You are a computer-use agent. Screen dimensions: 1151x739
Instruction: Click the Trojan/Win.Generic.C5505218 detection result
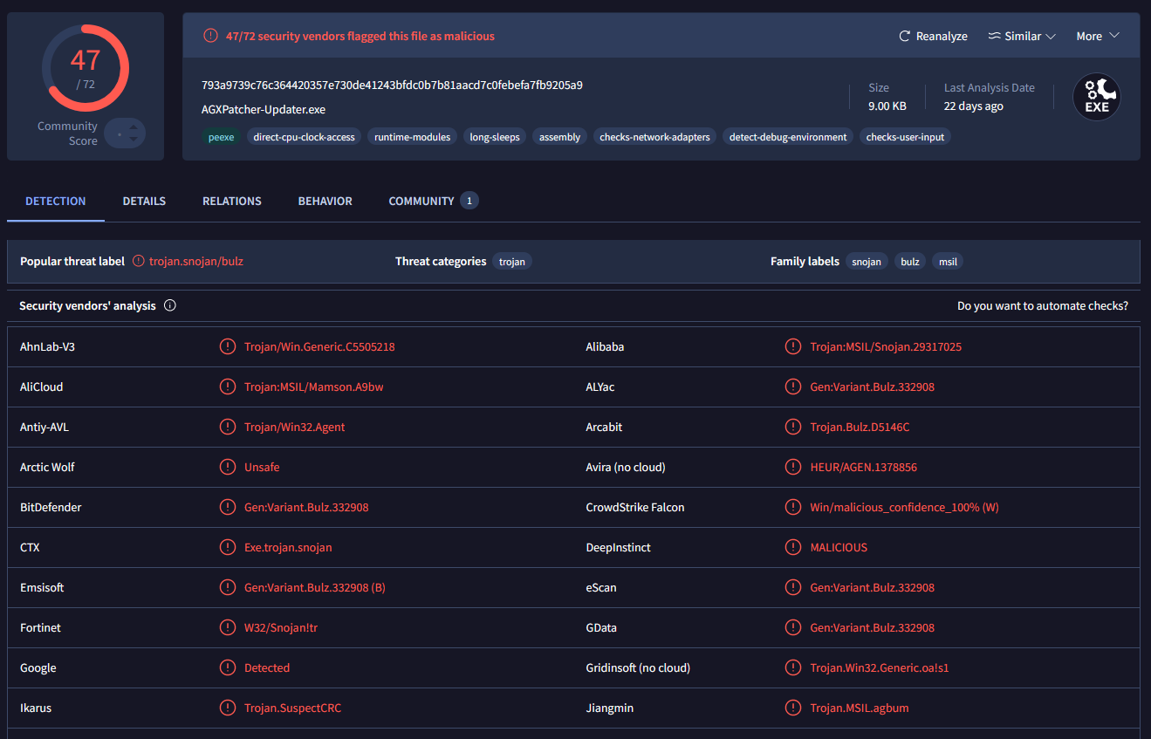[319, 347]
